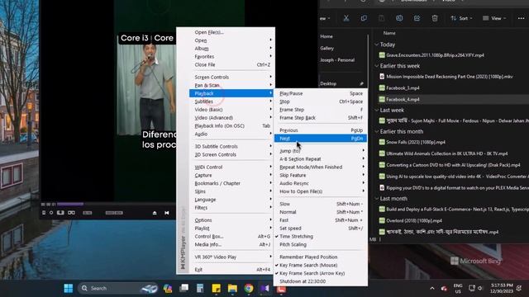
Task: Toggle Key Frame Search (Arrow Key)
Action: pyautogui.click(x=321, y=273)
